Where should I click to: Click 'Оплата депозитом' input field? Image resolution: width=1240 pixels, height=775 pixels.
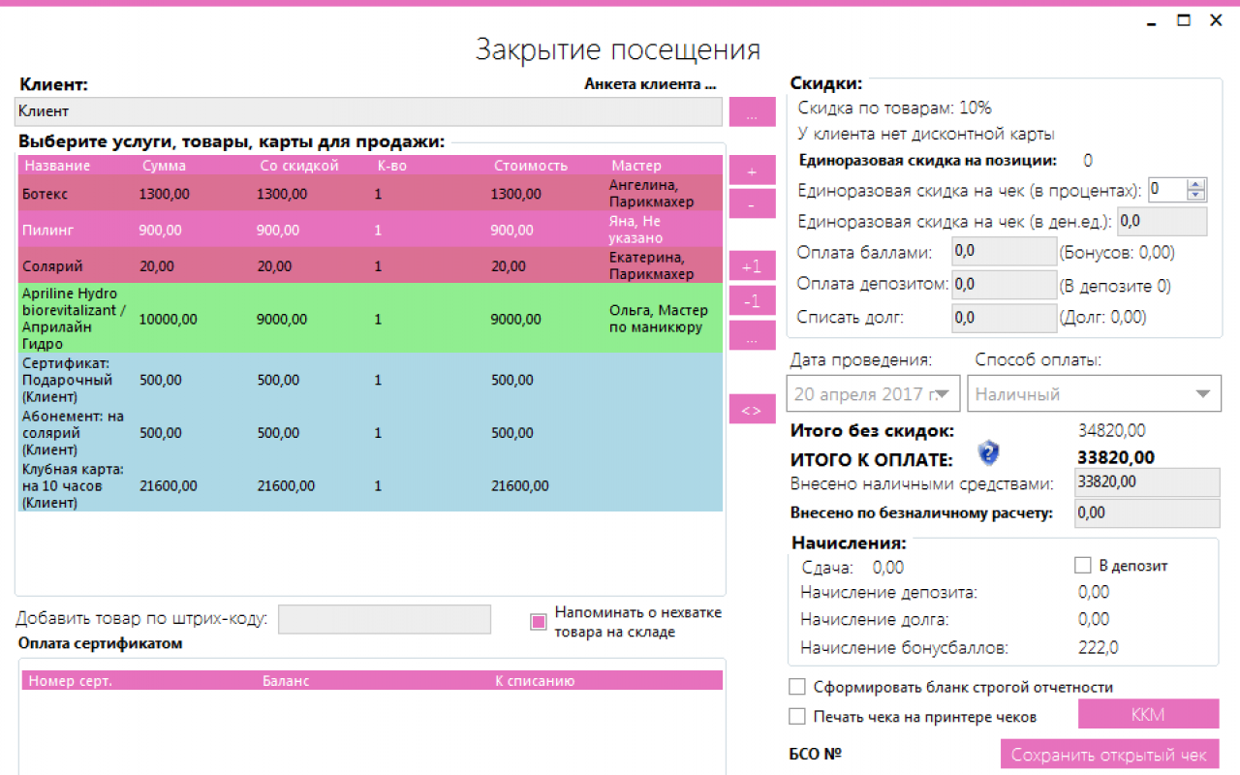click(1004, 285)
